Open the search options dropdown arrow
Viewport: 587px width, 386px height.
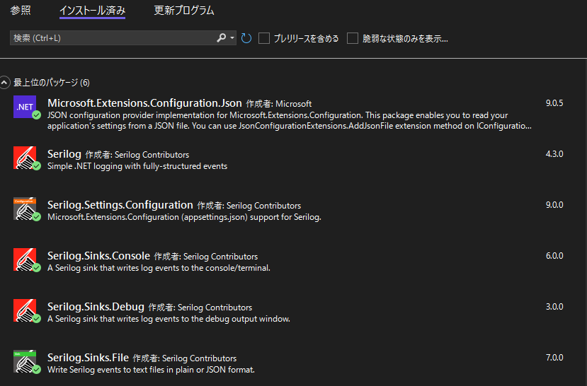232,37
